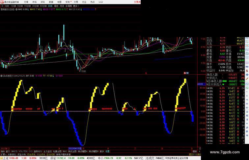Open the 资讯 menu
The width and height of the screenshot is (249, 160).
pos(42,2)
